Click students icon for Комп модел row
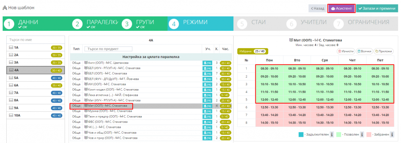Screen dimensions: 401x143 pos(208,89)
